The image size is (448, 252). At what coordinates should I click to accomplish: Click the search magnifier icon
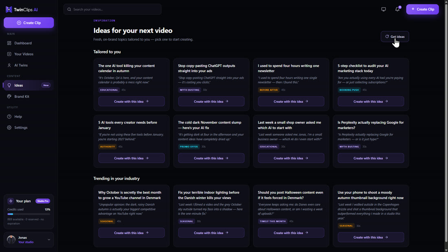[x=69, y=9]
